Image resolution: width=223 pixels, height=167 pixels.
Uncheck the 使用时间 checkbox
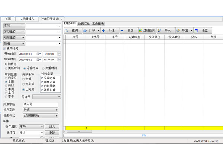pos(5,49)
